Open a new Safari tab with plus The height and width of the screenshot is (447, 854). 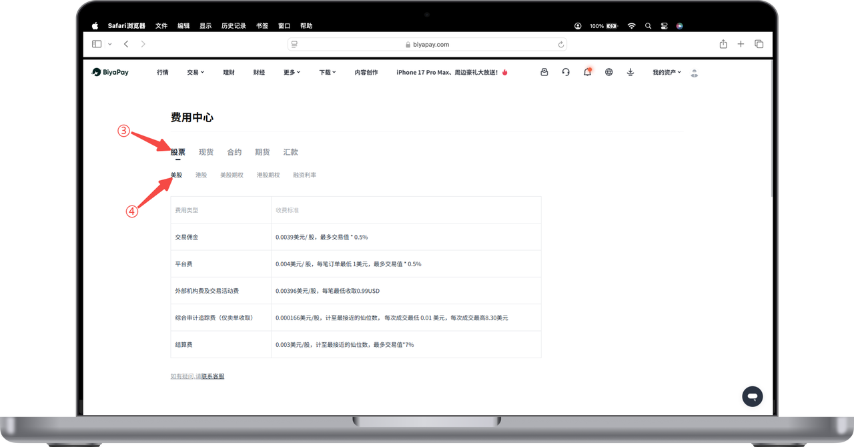tap(741, 44)
